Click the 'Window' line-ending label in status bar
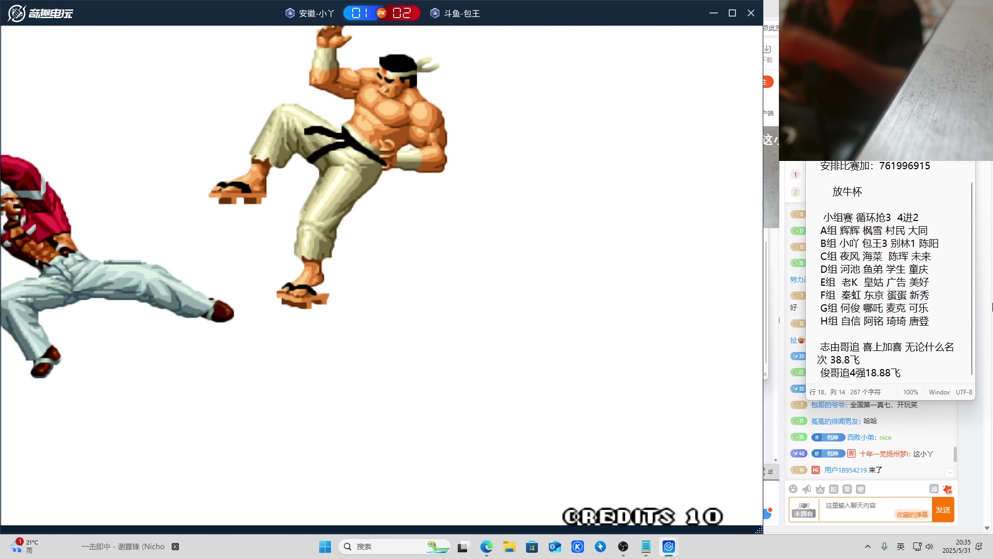 coord(939,392)
